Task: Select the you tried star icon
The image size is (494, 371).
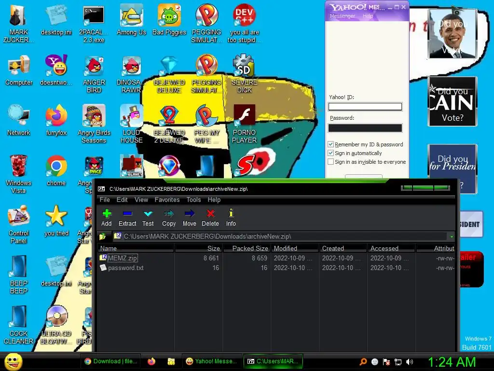Action: tap(56, 221)
